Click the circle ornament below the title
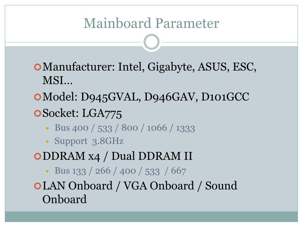 [x=151, y=42]
